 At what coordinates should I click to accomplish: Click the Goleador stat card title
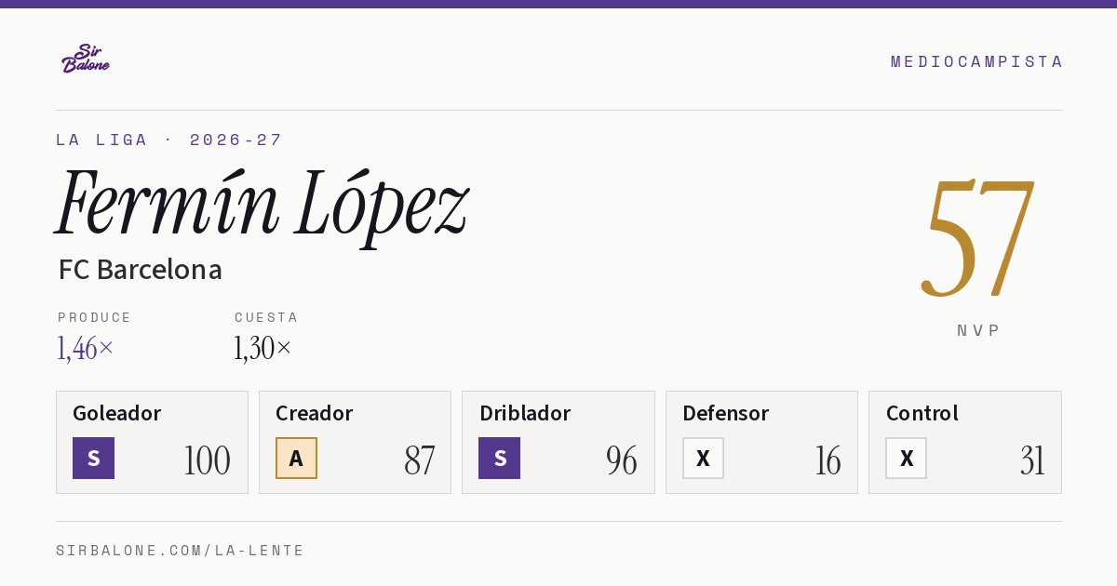coord(117,413)
